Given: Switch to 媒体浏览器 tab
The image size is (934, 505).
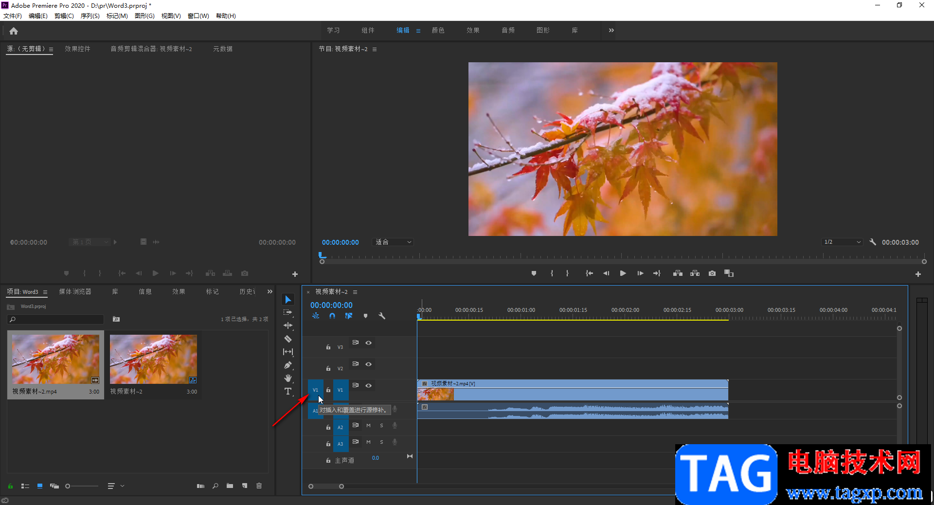Looking at the screenshot, I should click(75, 291).
